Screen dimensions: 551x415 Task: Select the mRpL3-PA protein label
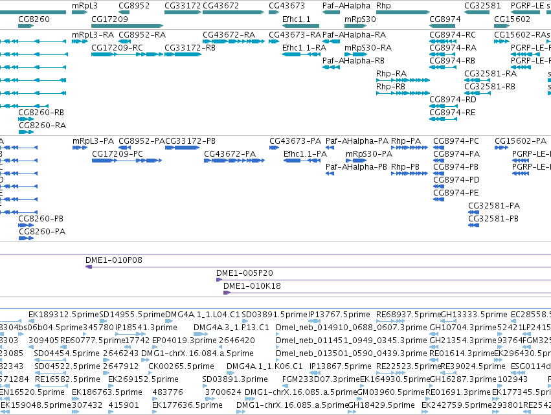point(93,141)
